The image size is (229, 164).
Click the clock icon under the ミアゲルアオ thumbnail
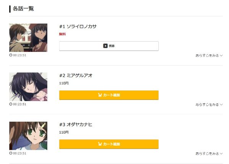click(11, 104)
